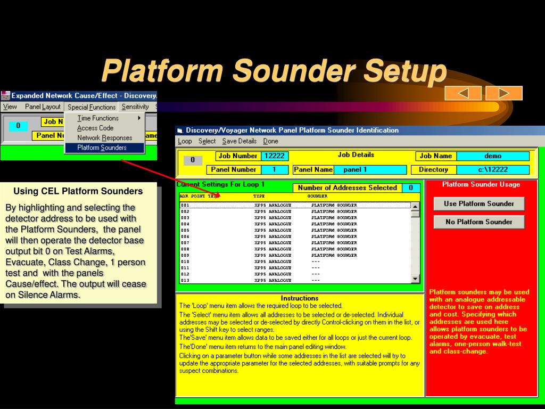Click the Directory field c:\12222
Image resolution: width=545 pixels, height=409 pixels.
point(493,170)
